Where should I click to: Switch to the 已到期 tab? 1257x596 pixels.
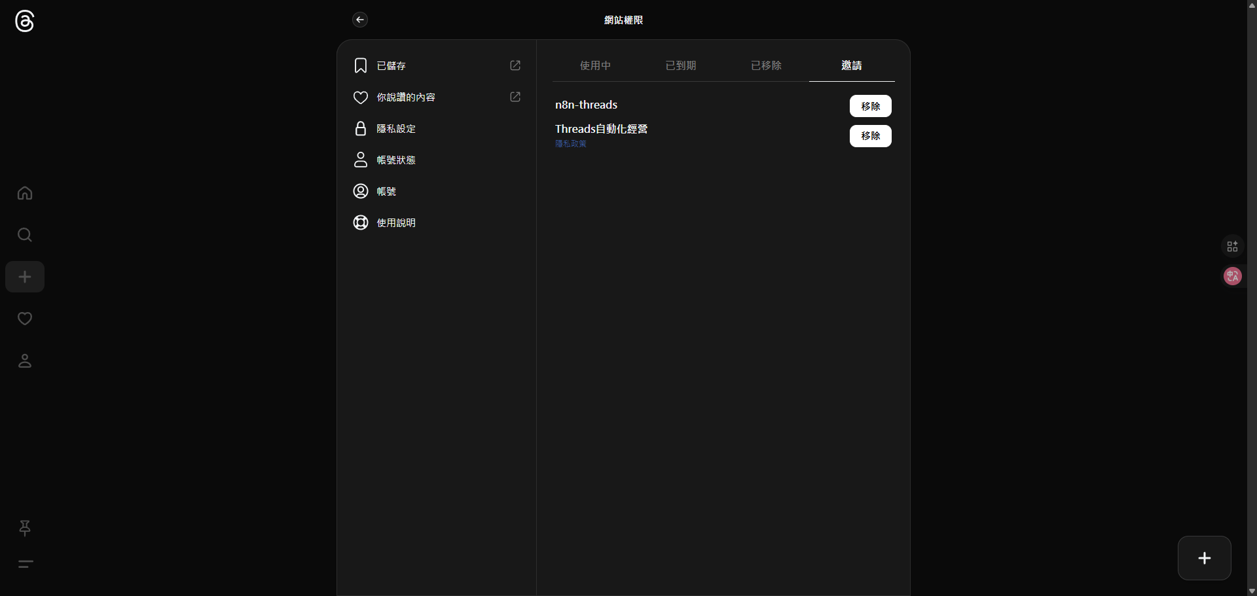(x=681, y=65)
